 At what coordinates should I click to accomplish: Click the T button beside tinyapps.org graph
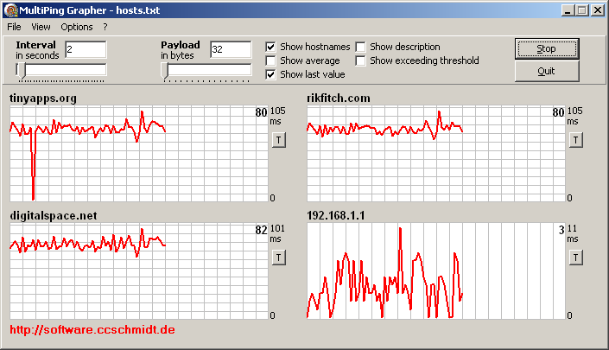pyautogui.click(x=278, y=139)
